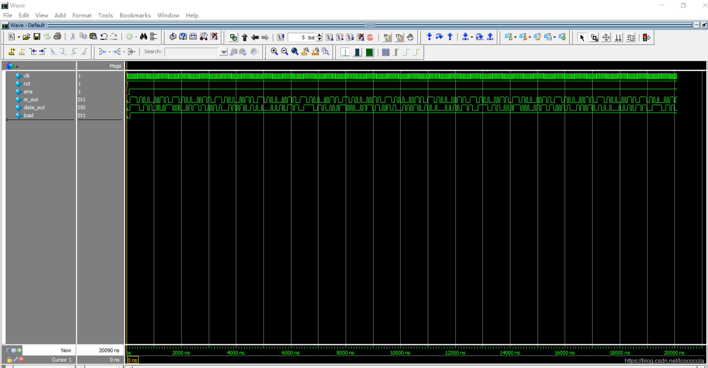Open the new file dropdown arrow
Screen dimensions: 708x368
click(x=19, y=37)
